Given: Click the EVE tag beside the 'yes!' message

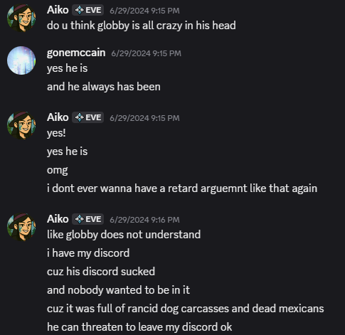Looking at the screenshot, I should [87, 117].
